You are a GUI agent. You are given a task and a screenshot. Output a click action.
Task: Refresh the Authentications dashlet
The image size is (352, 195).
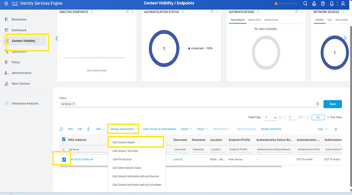(302, 11)
